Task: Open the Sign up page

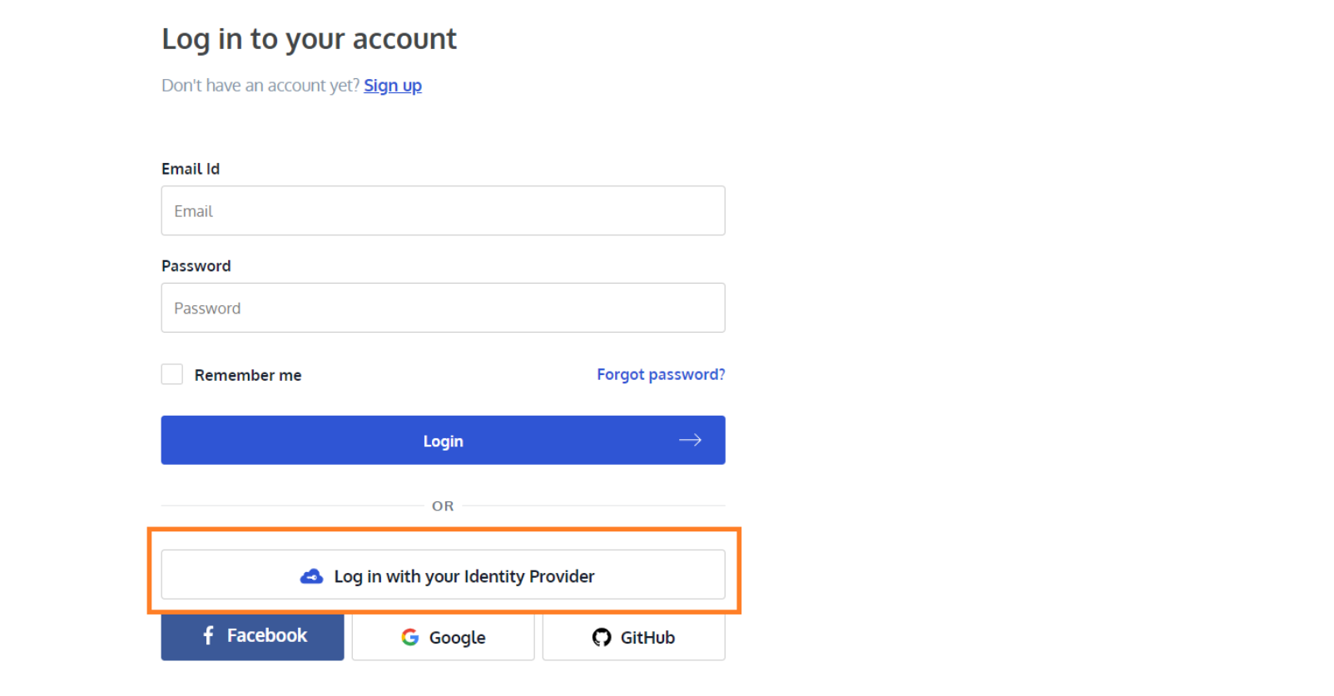Action: coord(392,85)
